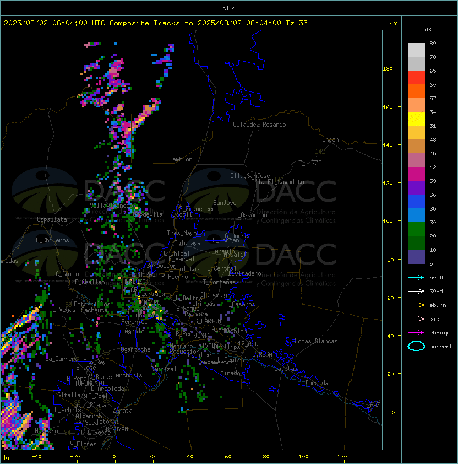Viewport: 458px width, 464px height.
Task: Select the light gray 70–80 dBZ swatch
Action: click(416, 50)
